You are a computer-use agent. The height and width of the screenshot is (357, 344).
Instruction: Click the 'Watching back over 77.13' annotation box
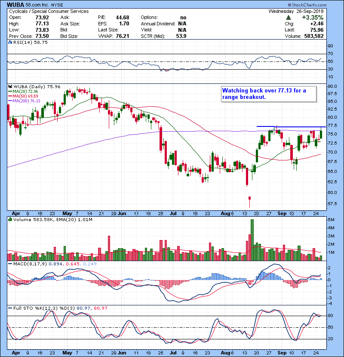269,94
